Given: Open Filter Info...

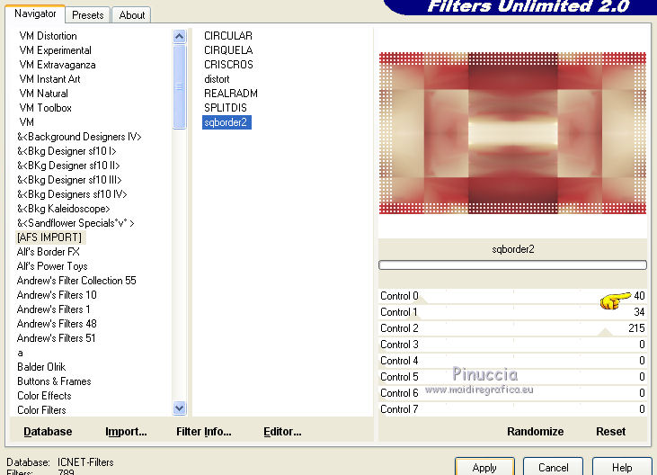Looking at the screenshot, I should [x=204, y=432].
